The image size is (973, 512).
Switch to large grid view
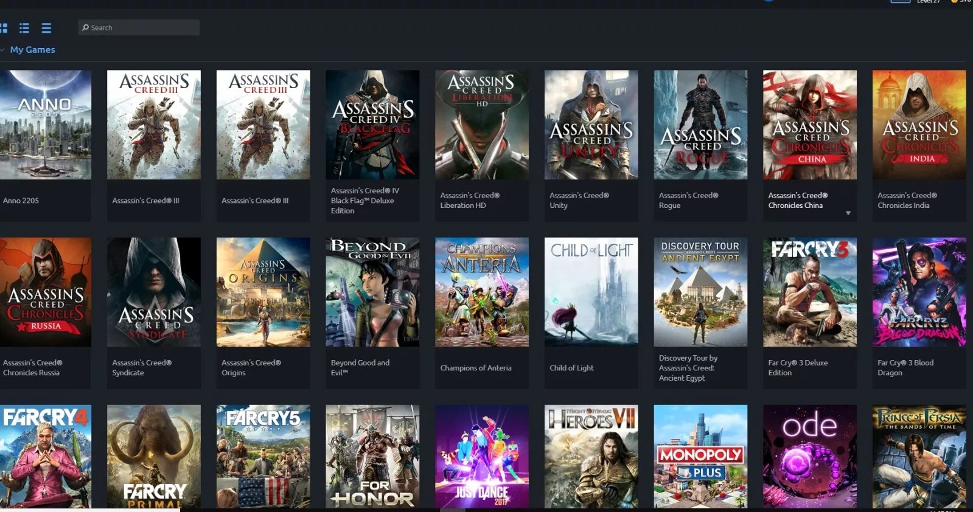click(x=4, y=28)
